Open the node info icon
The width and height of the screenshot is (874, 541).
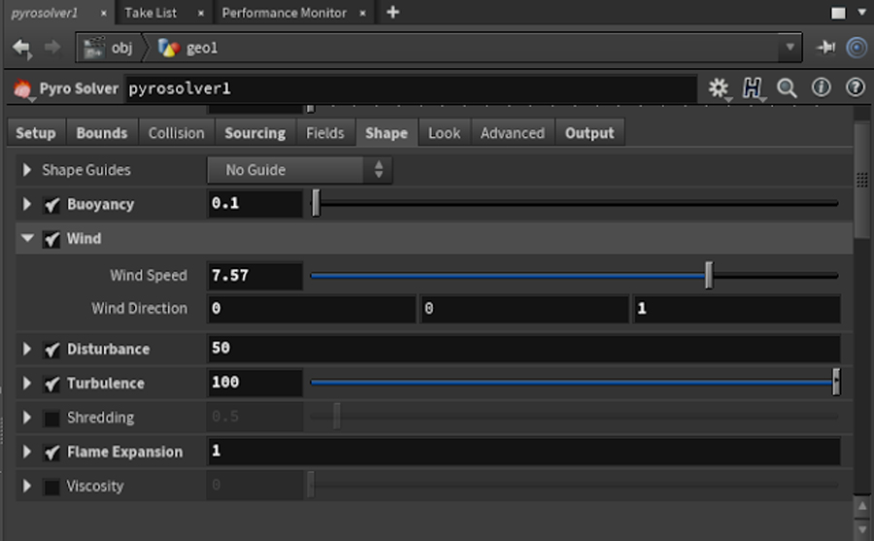click(822, 87)
